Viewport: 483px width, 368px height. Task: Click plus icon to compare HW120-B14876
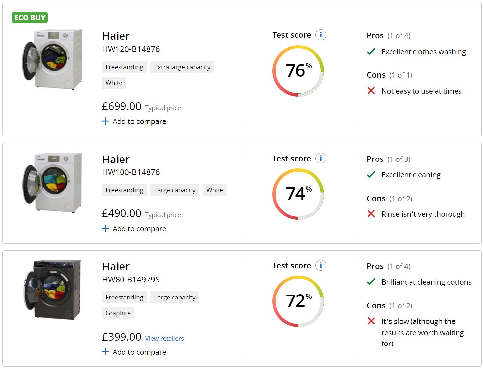click(x=105, y=121)
